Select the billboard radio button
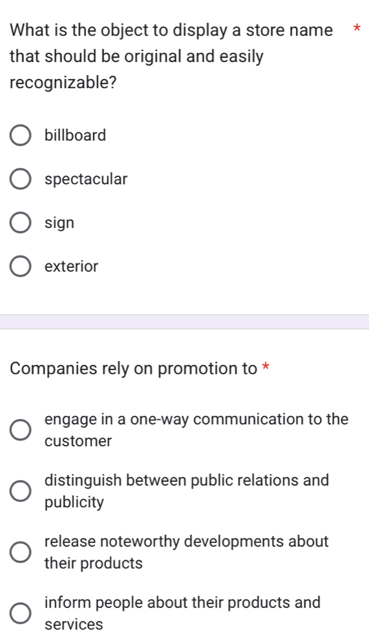This screenshot has height=643, width=369. click(x=20, y=136)
